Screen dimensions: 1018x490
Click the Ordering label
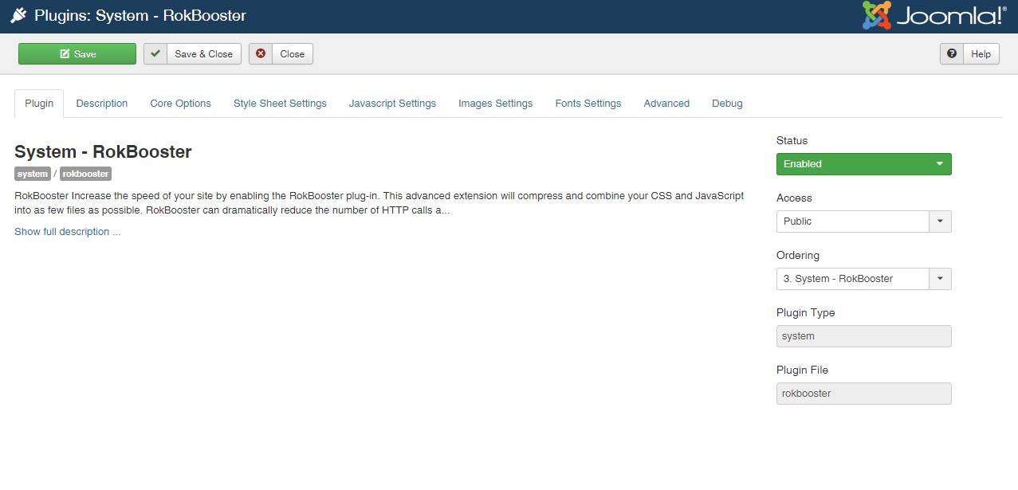tap(798, 255)
